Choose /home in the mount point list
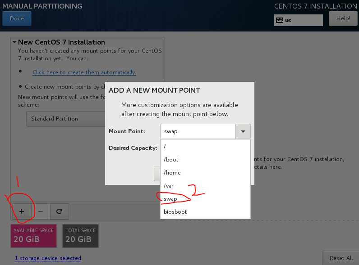Viewport: 359px width, 265px height. tap(205, 173)
